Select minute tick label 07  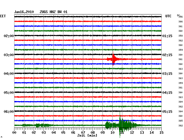(x=83, y=132)
